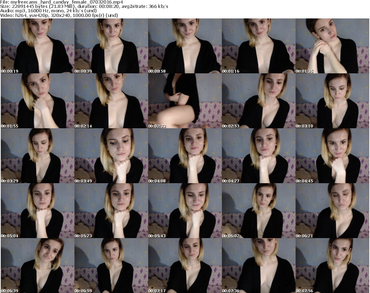Choose the thumbnail at 00:01:35
The width and height of the screenshot is (370, 293).
point(332,46)
